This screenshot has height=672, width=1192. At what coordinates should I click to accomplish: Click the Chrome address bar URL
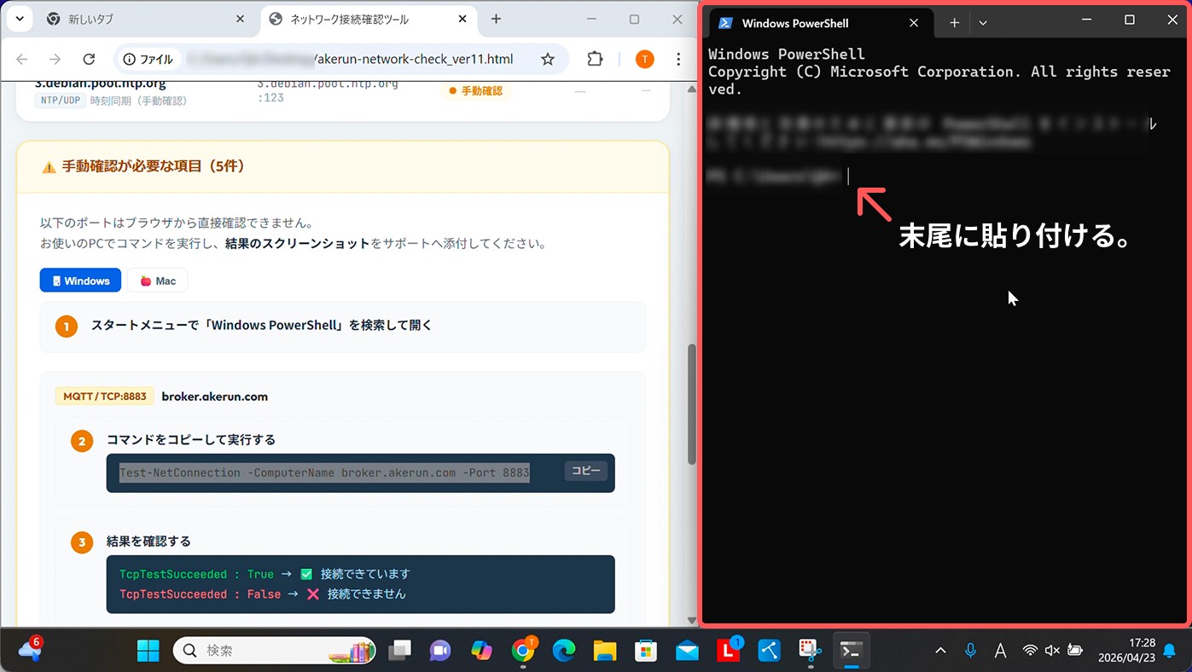coord(352,59)
